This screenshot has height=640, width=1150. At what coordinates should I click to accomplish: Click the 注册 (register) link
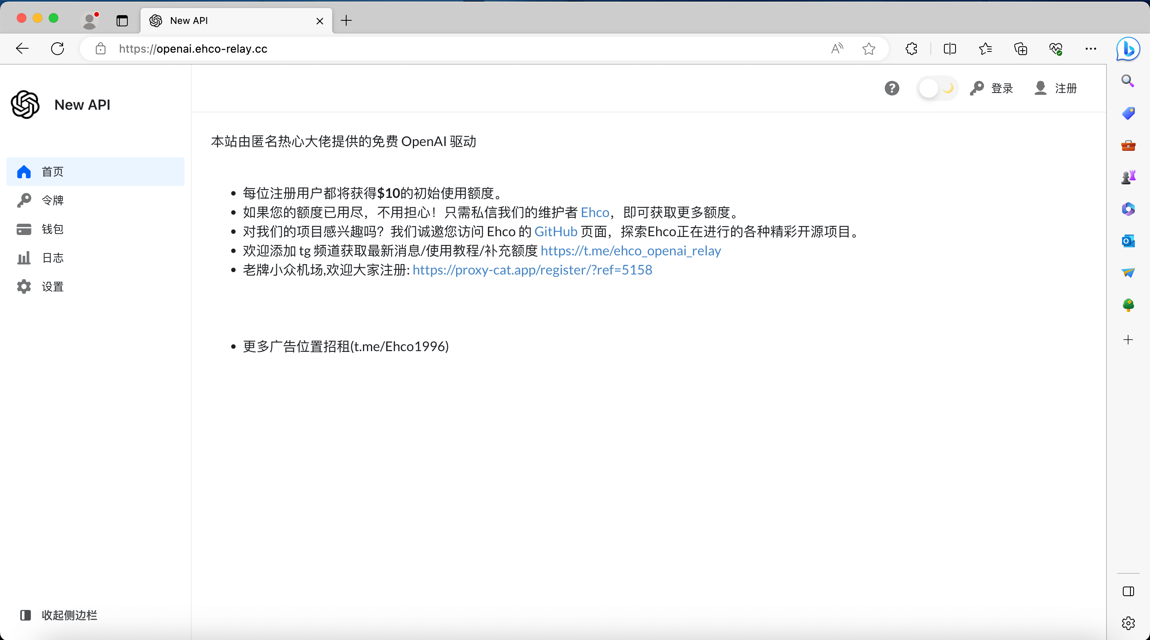[1055, 88]
